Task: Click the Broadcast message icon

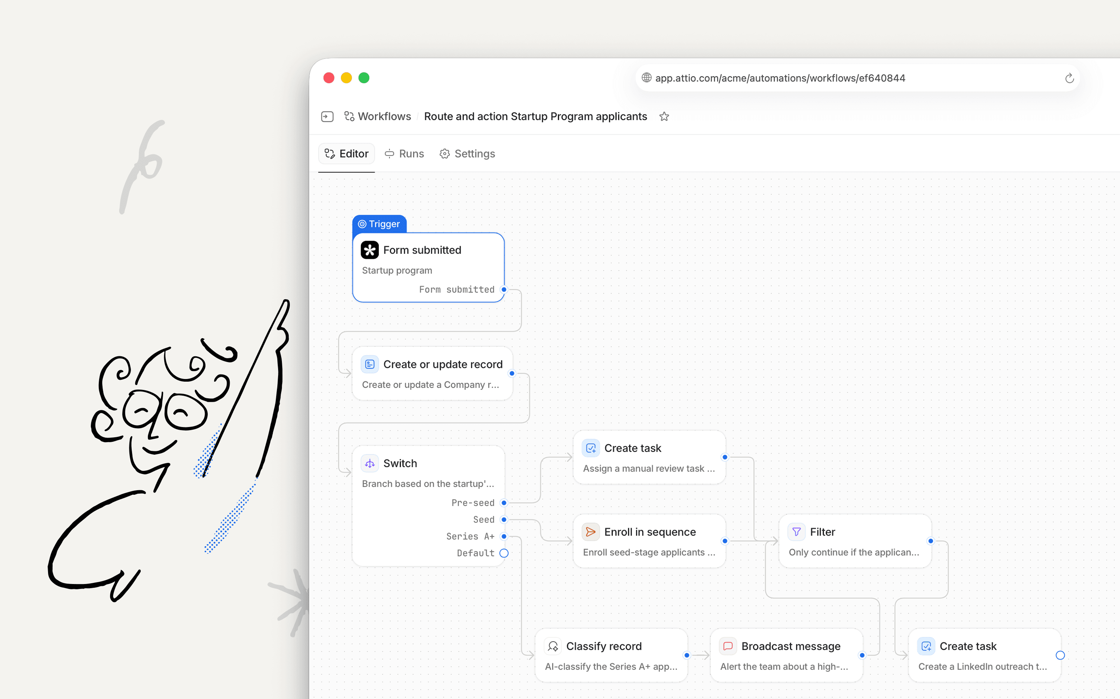Action: point(728,646)
